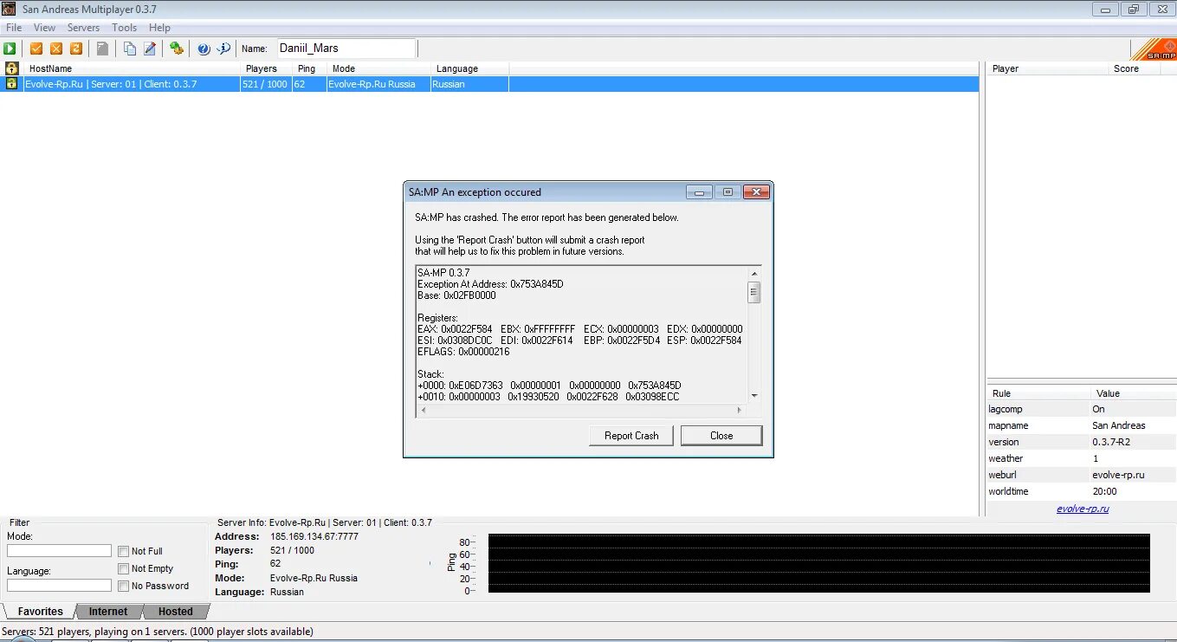Toggle the No Password filter checkbox
The image size is (1177, 642).
124,586
